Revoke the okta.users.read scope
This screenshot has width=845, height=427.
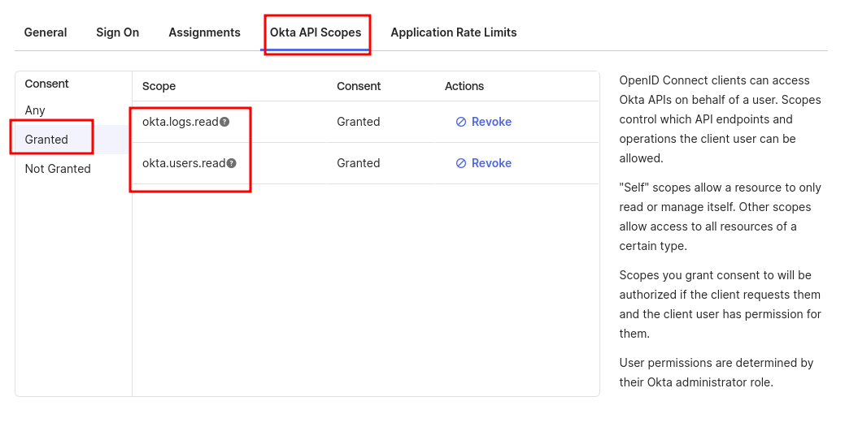tap(483, 163)
